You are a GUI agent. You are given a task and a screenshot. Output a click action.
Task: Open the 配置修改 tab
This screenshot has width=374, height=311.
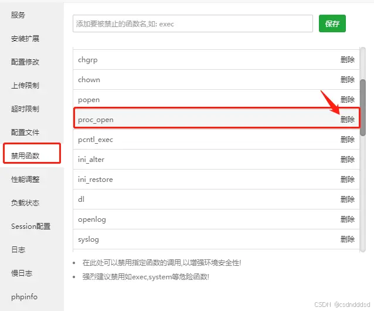point(25,62)
